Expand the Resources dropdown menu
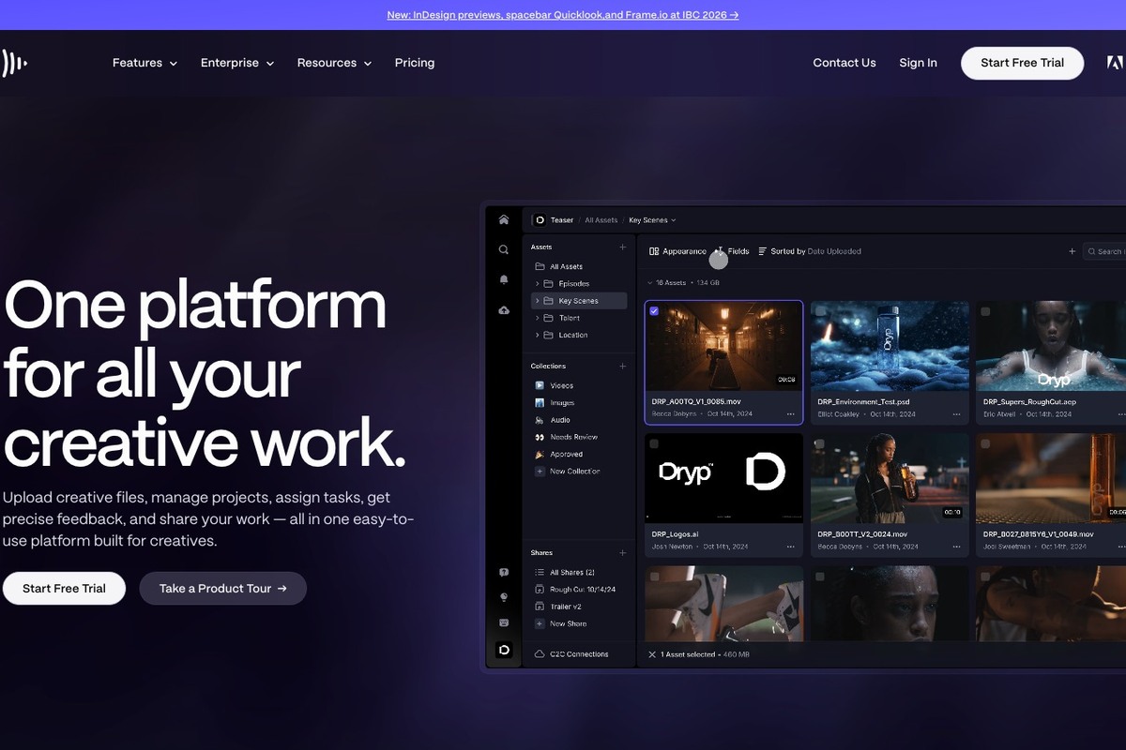1126x750 pixels. (334, 63)
